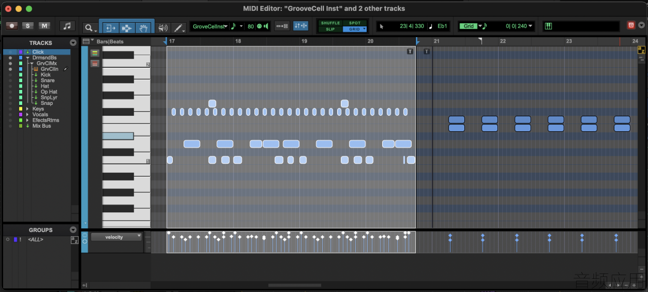This screenshot has height=292, width=648.
Task: Select the Op Hat track
Action: [49, 92]
